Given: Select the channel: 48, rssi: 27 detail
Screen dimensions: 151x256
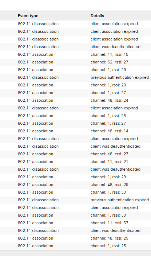Looking at the screenshot, I should coord(109,154).
